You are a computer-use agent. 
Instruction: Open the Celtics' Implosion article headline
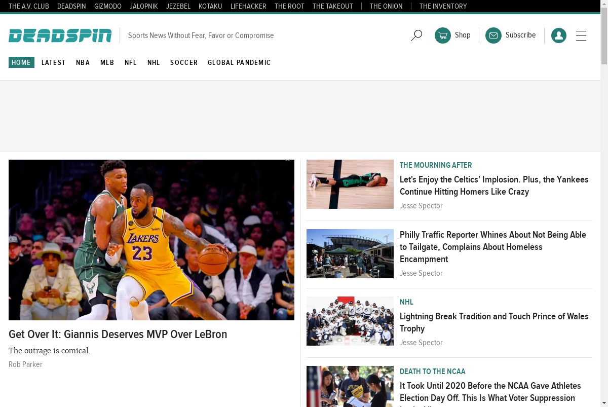point(494,186)
